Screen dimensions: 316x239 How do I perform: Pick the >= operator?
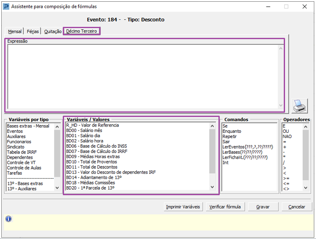click(x=286, y=179)
